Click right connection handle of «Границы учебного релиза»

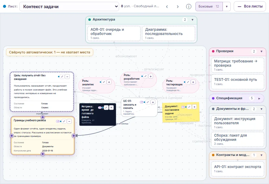click(74, 136)
